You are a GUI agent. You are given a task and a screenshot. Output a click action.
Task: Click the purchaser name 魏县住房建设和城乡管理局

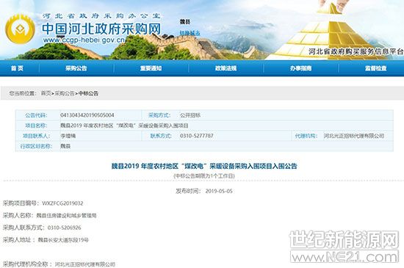pyautogui.click(x=66, y=215)
